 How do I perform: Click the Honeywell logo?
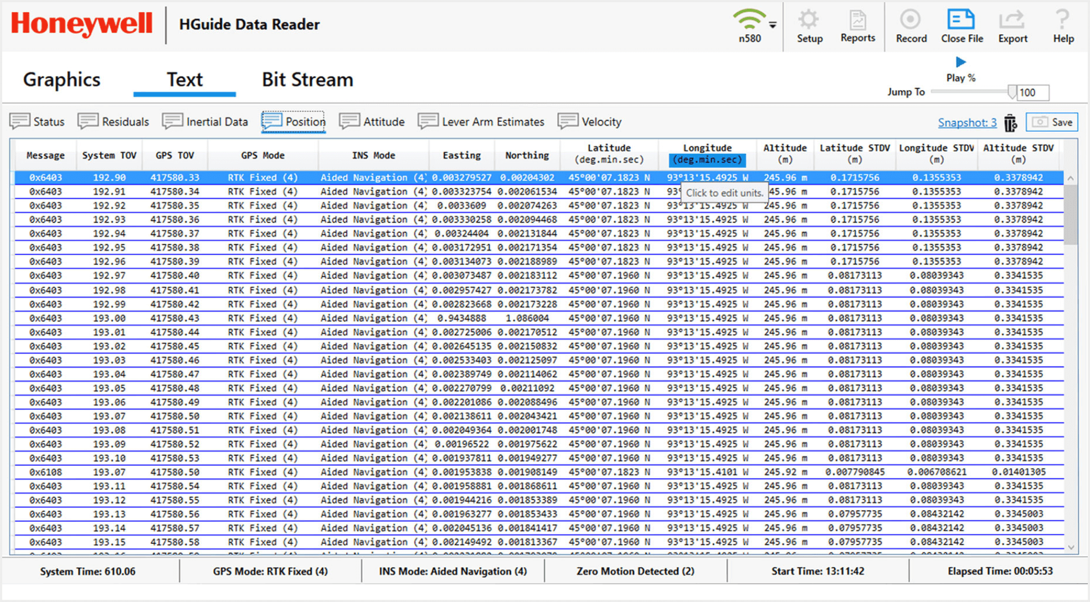[82, 24]
